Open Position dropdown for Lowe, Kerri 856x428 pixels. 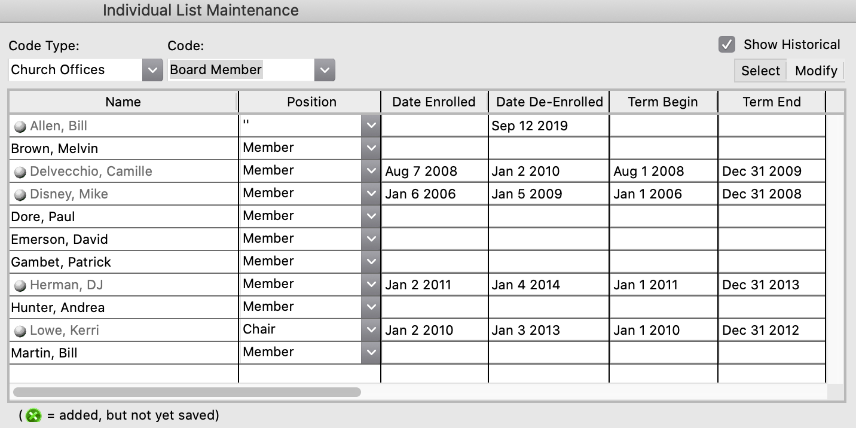pos(371,330)
